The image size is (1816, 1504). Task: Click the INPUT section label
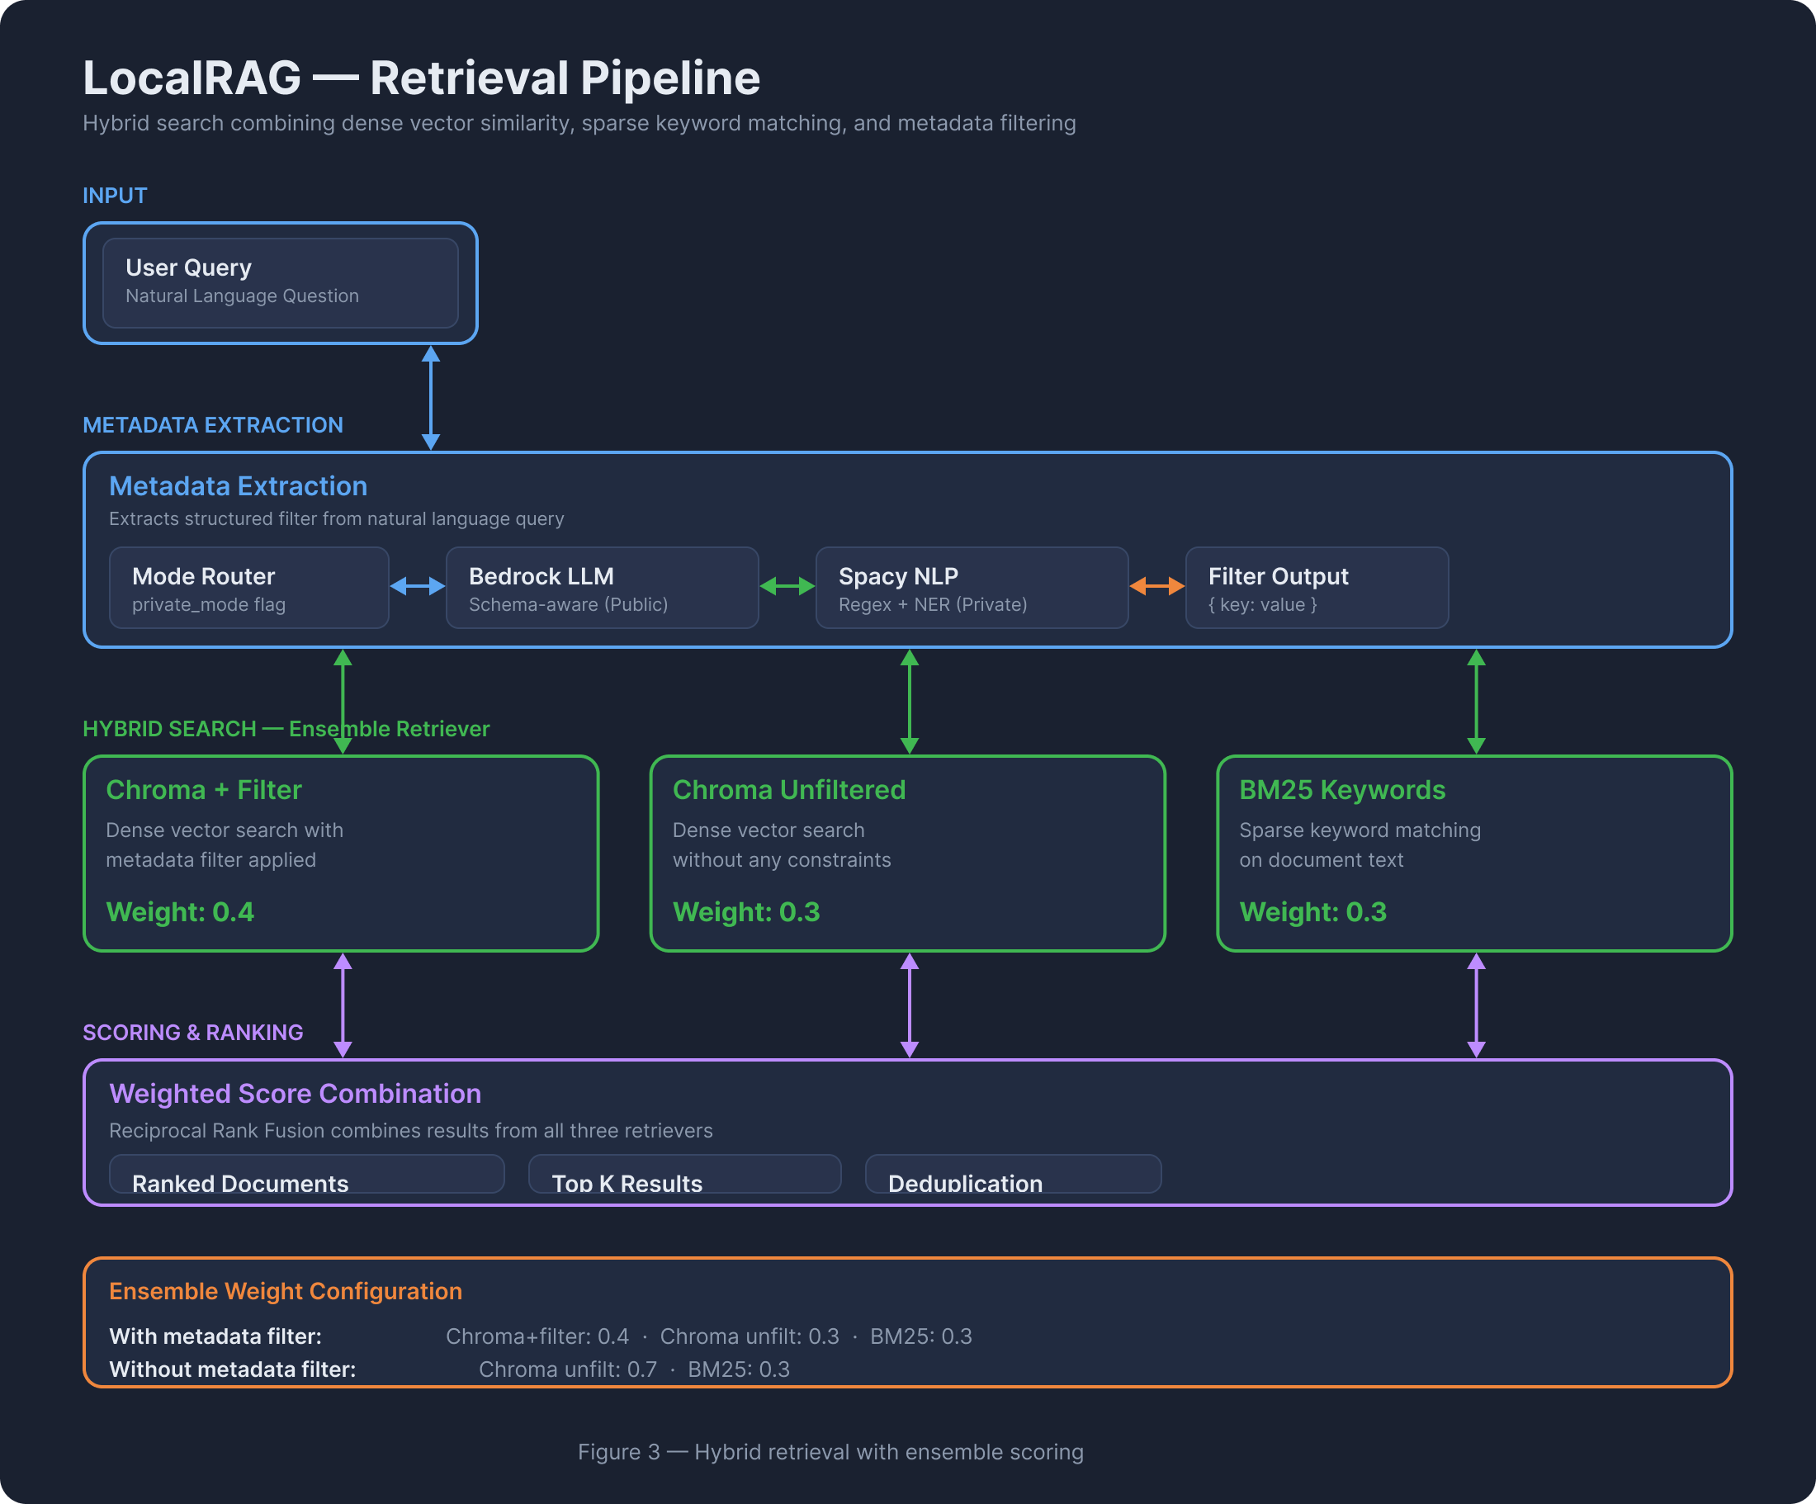[x=115, y=196]
